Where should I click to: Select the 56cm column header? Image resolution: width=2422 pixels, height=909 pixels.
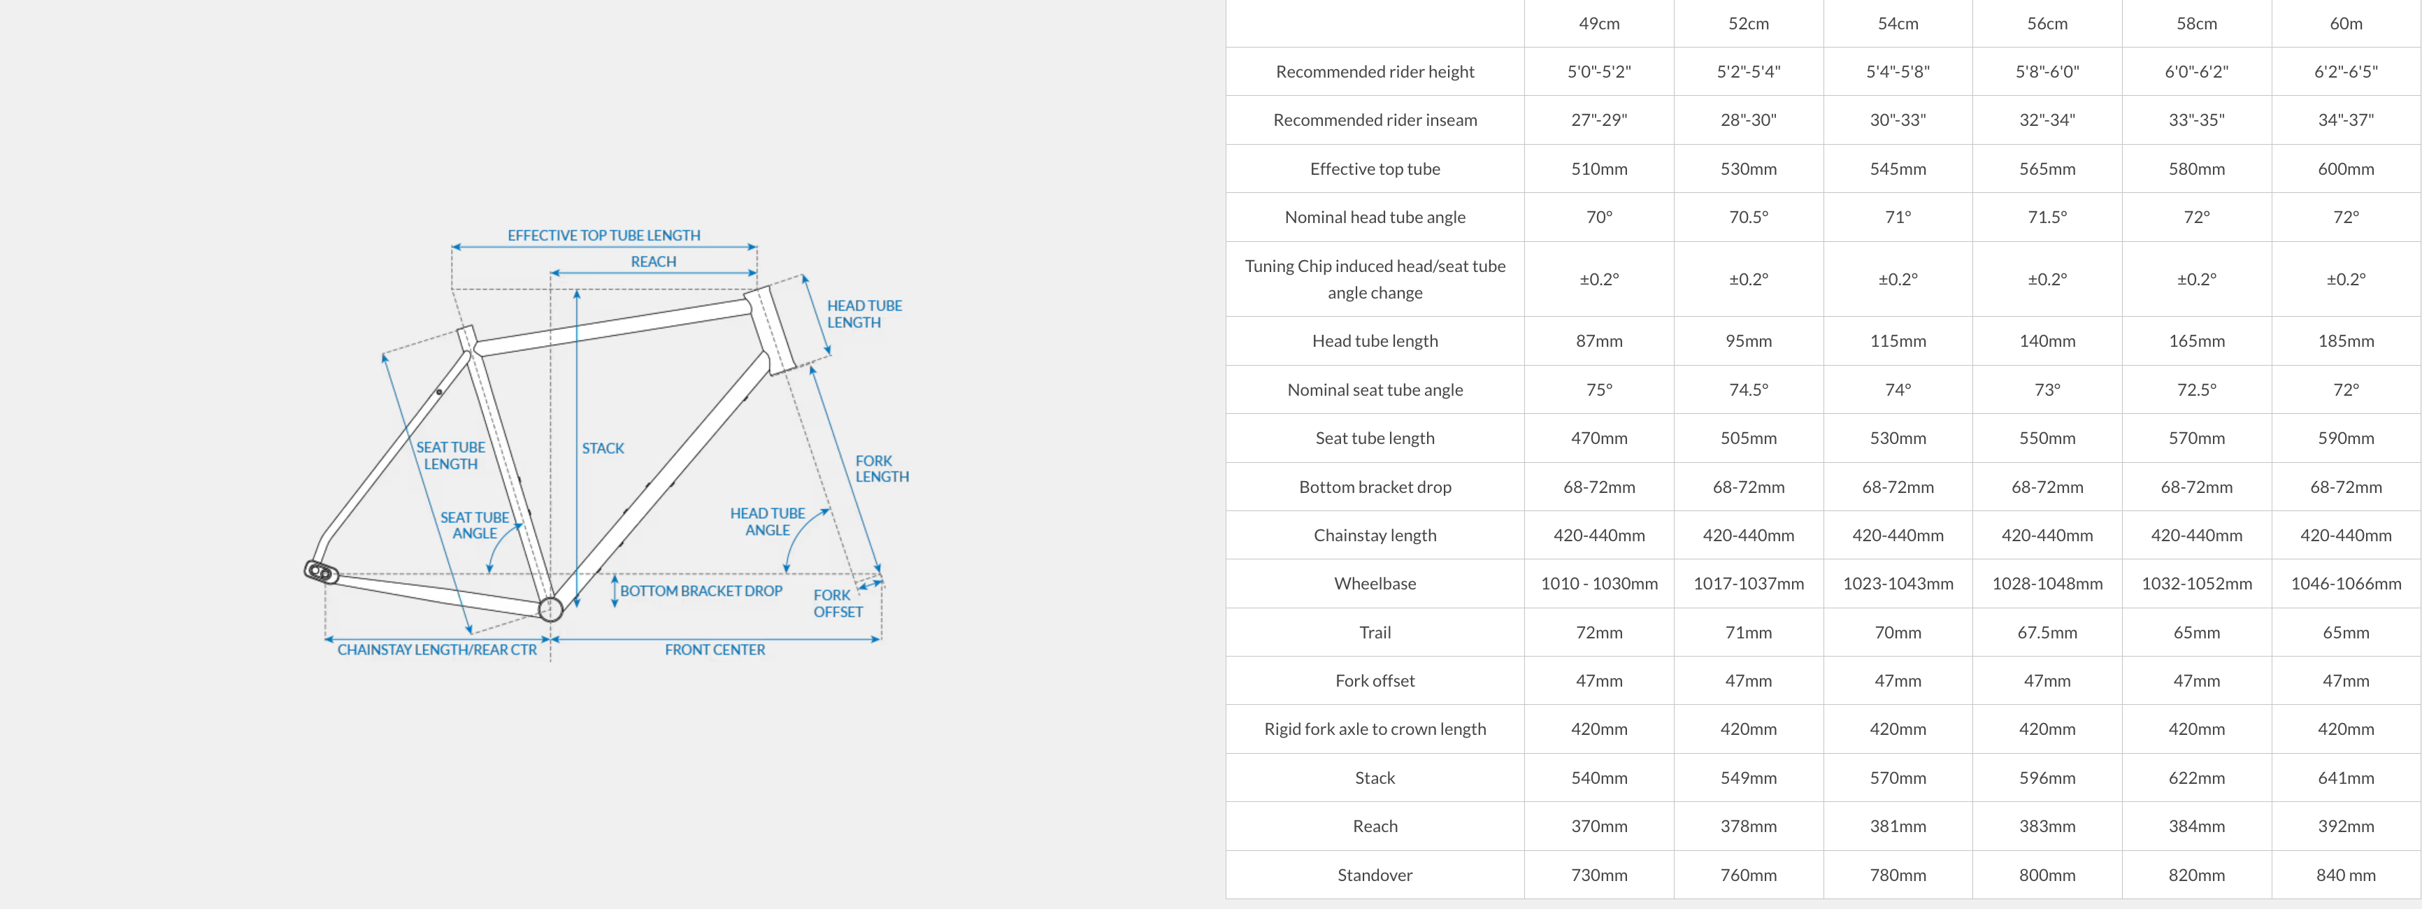(2047, 24)
